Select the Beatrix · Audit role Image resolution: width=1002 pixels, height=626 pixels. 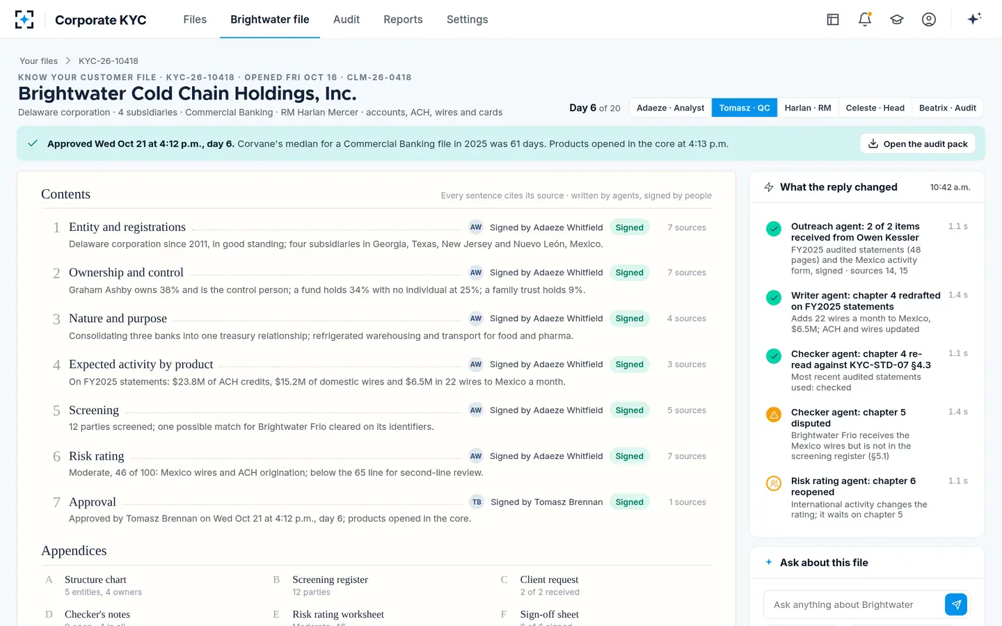pos(948,108)
